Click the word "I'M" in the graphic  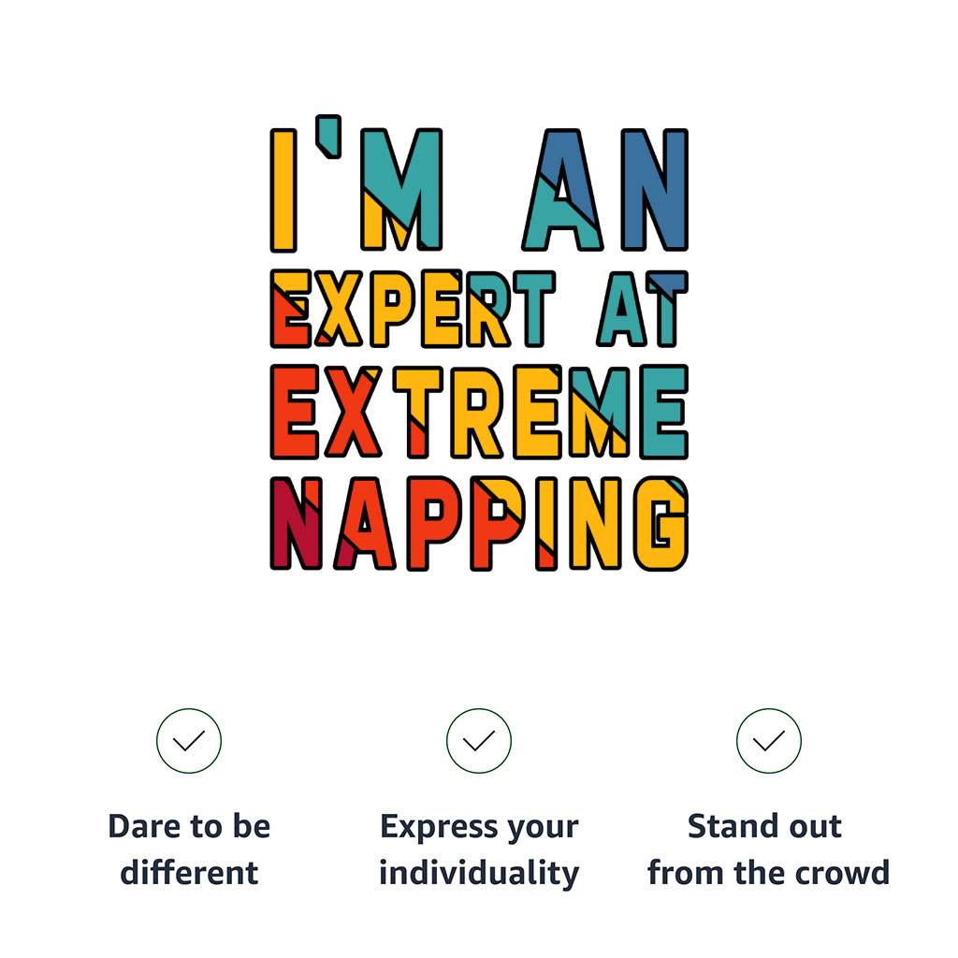pos(356,191)
